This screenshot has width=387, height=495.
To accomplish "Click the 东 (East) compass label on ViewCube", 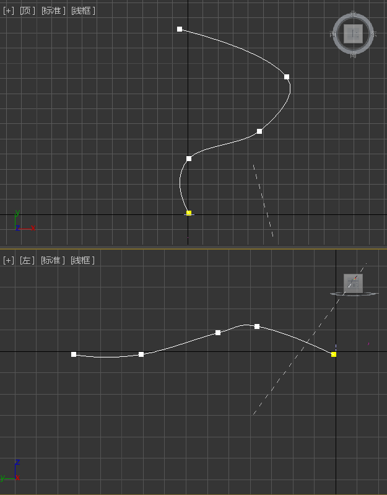I will [x=373, y=35].
